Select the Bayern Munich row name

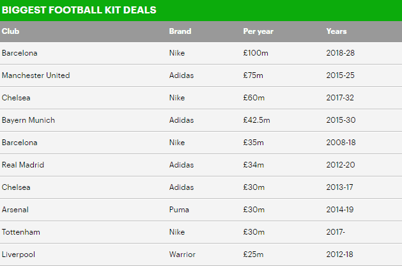coord(28,120)
